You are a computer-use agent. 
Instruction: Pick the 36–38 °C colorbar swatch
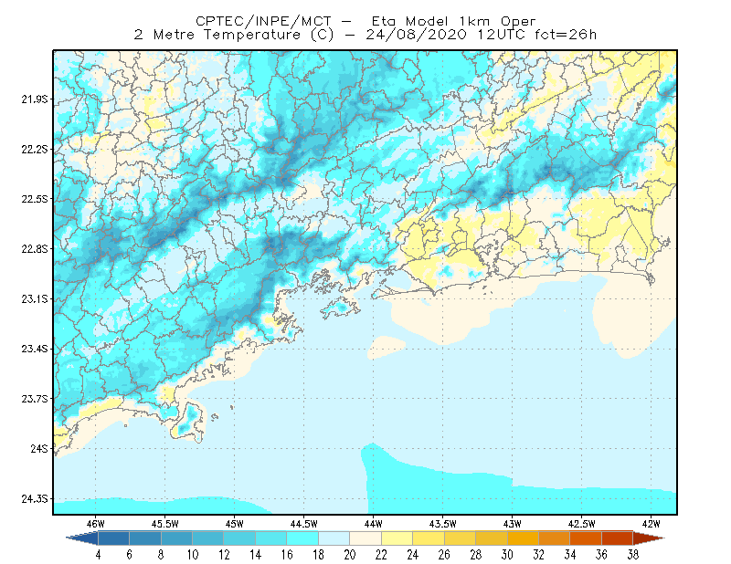(618, 538)
